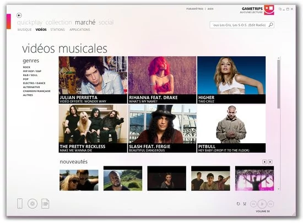Filter videos by Pop genre
Viewport: 303px width, 223px height.
(26, 79)
